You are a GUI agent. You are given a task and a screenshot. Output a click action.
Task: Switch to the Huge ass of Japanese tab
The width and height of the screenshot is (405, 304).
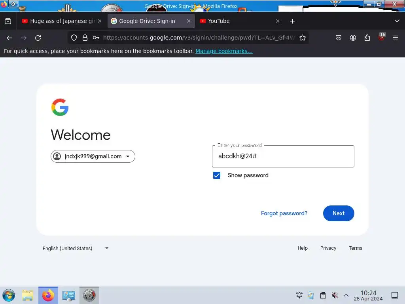coord(61,21)
